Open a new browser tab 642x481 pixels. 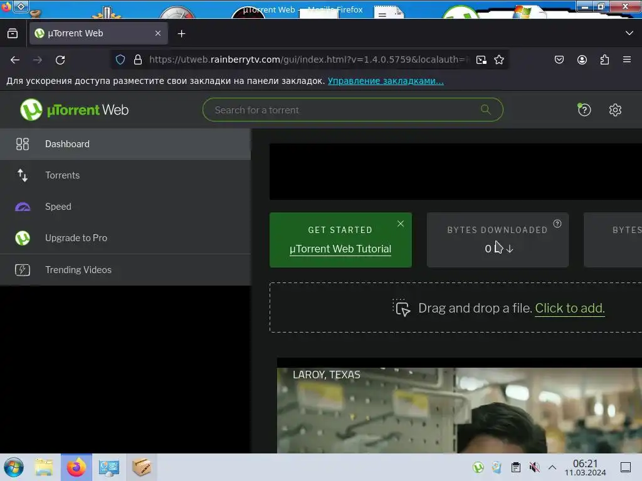pos(181,34)
